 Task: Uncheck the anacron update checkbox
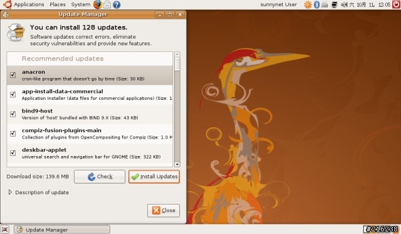pos(13,75)
